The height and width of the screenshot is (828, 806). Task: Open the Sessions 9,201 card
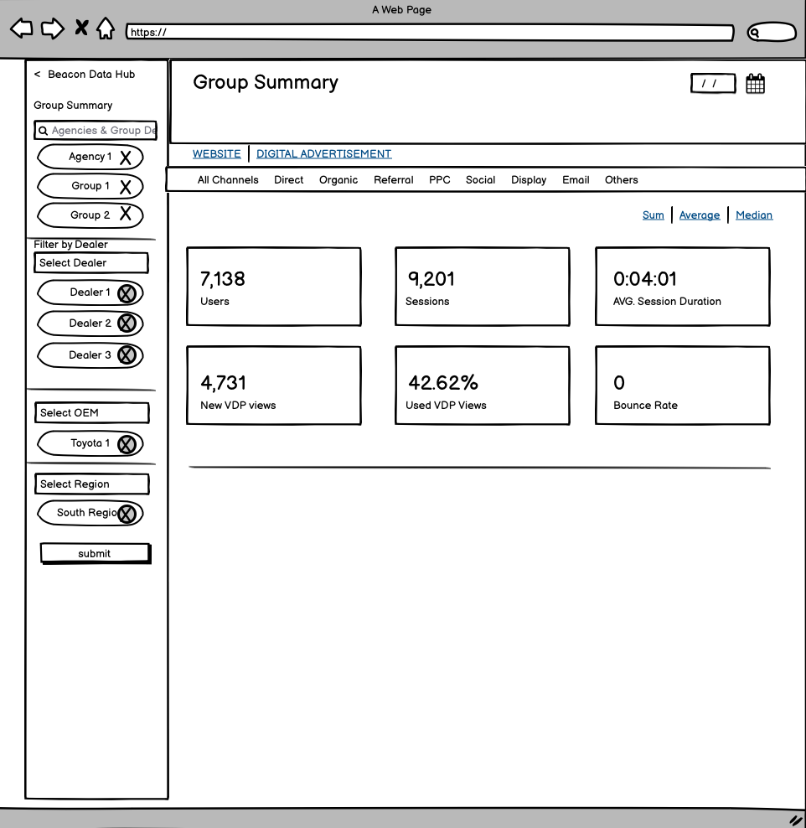pyautogui.click(x=482, y=287)
